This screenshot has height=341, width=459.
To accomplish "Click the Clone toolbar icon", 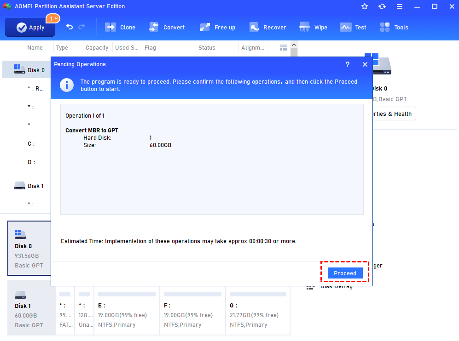I will (x=110, y=27).
